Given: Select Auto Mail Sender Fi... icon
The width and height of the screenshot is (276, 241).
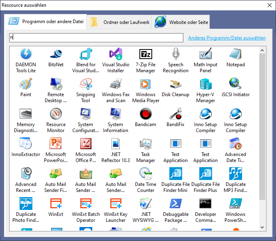Looking at the screenshot, I should click(x=56, y=173).
